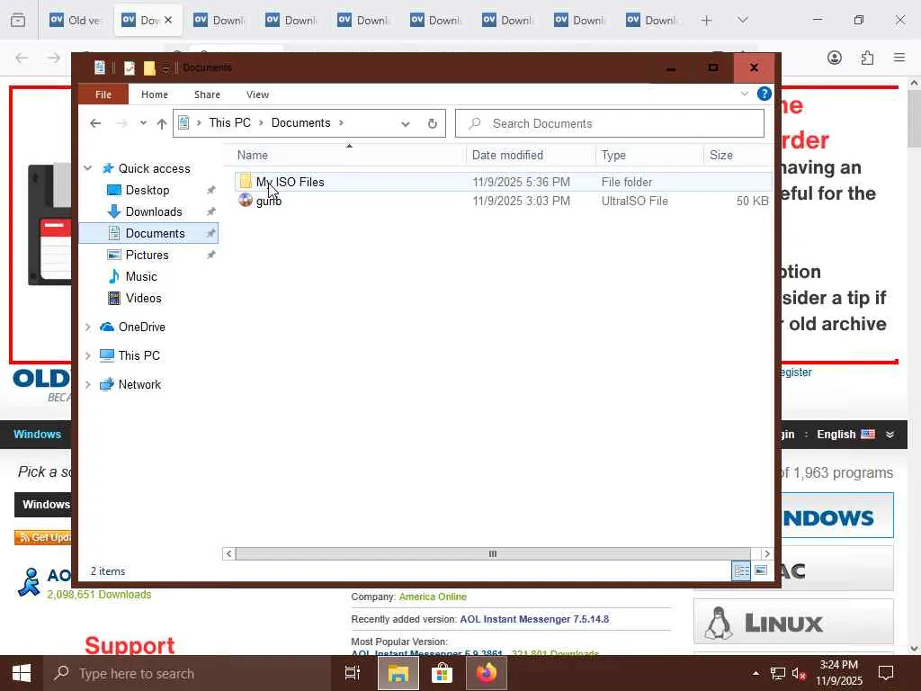The width and height of the screenshot is (921, 691).
Task: Click Properties icon in Explorer quick access toolbar
Action: (130, 68)
